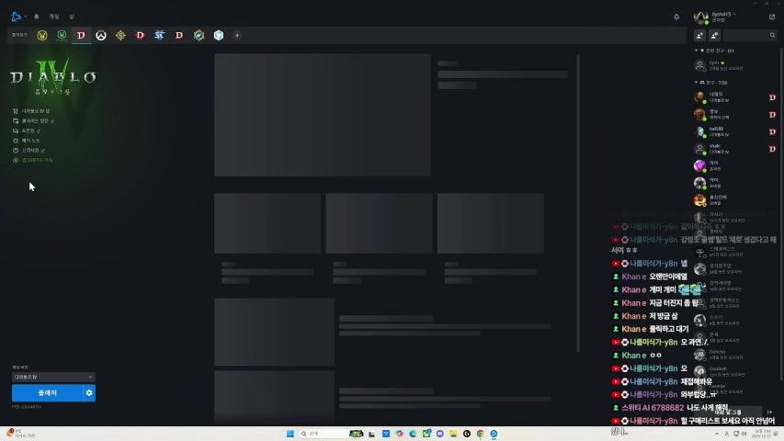Collapse the 친구 friends group

tap(696, 82)
